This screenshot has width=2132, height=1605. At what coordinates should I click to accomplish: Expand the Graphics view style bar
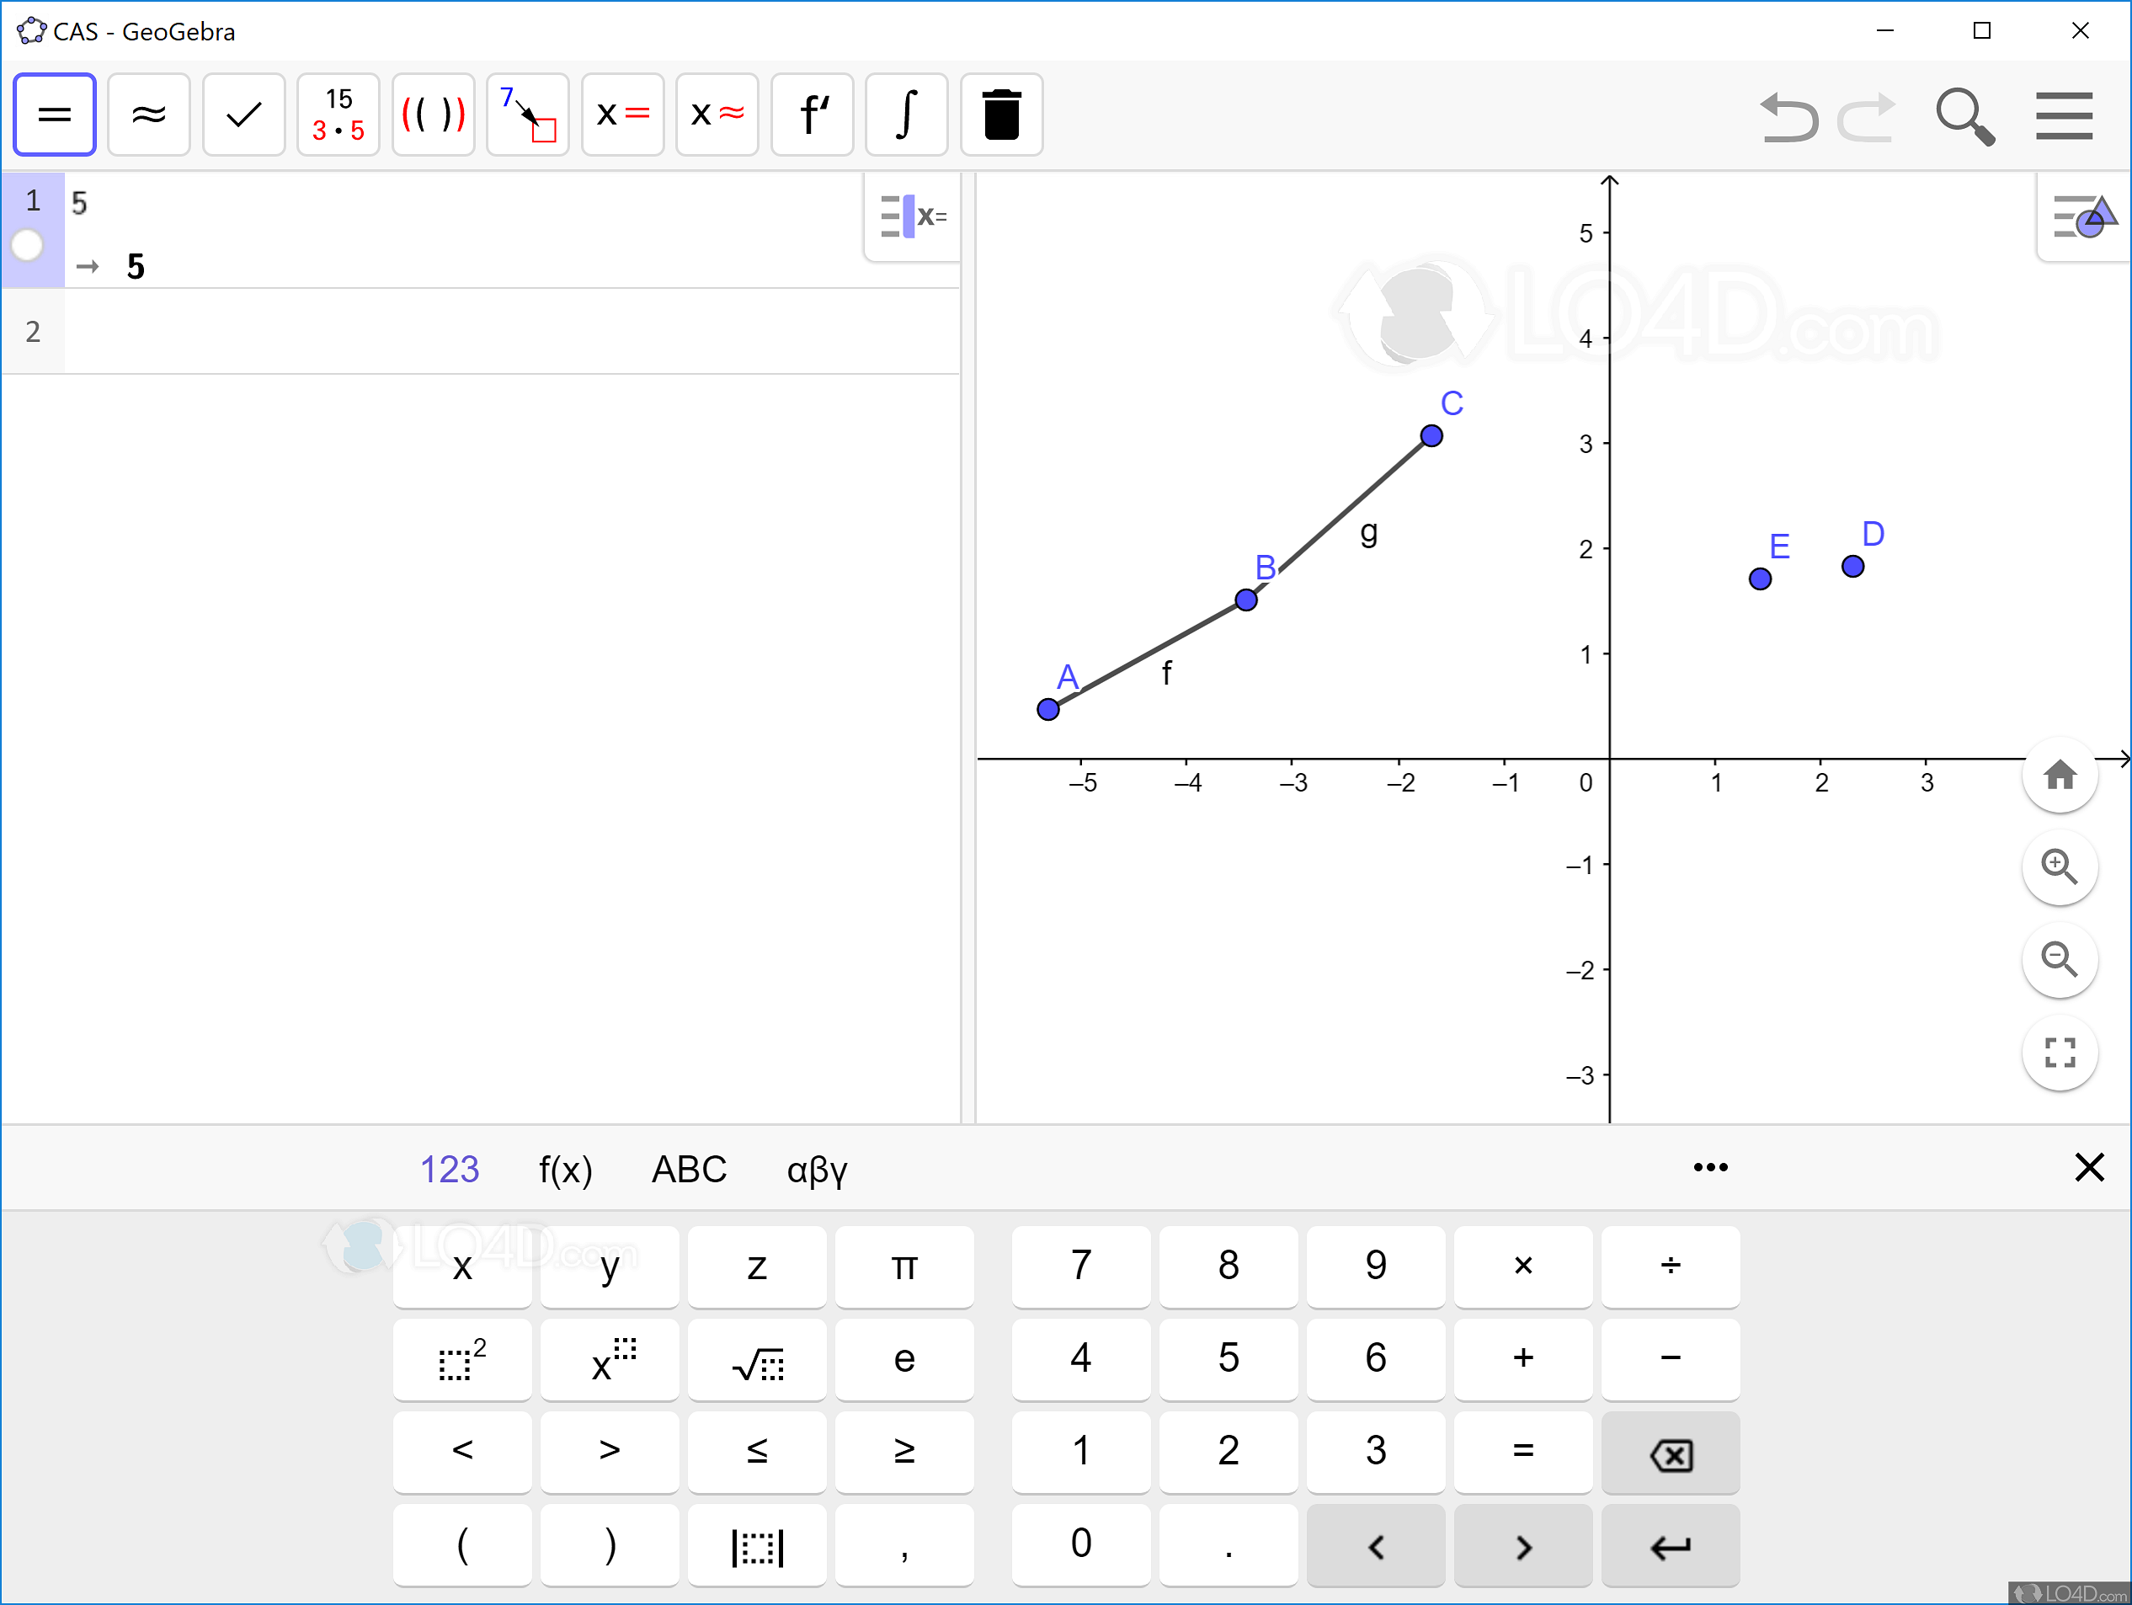(x=2084, y=216)
